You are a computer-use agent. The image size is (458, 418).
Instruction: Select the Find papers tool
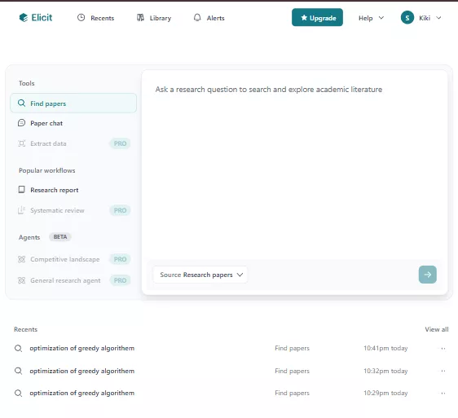[73, 103]
